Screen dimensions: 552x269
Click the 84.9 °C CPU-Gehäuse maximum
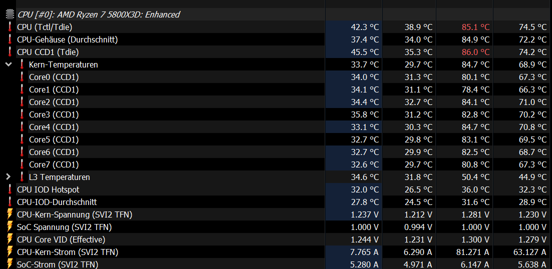(x=475, y=39)
